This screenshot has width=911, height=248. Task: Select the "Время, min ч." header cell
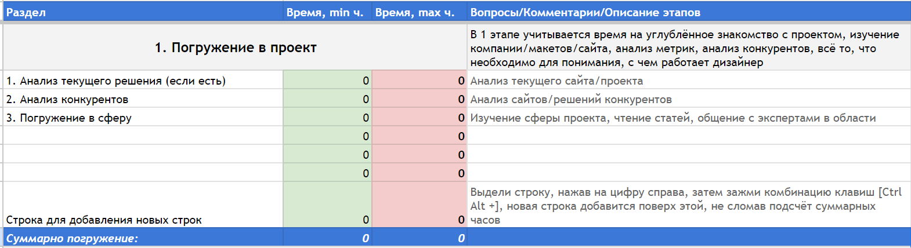pos(327,12)
